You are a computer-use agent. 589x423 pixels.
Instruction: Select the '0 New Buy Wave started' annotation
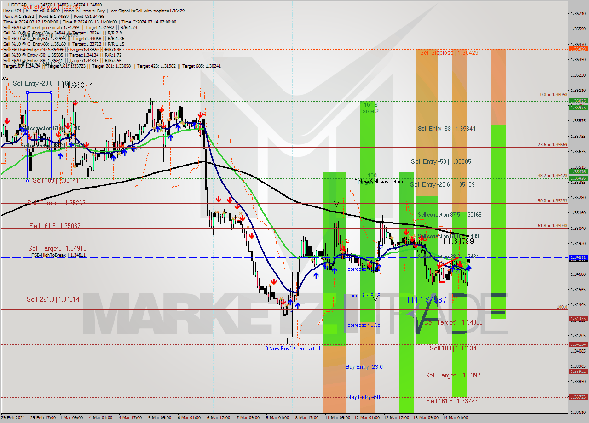pyautogui.click(x=292, y=349)
